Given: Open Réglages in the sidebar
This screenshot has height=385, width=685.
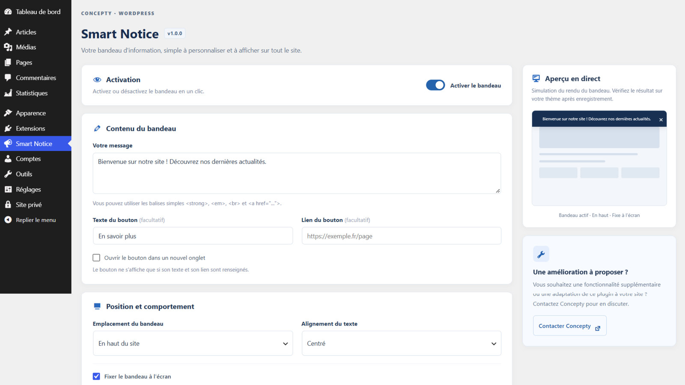Looking at the screenshot, I should coord(36,190).
